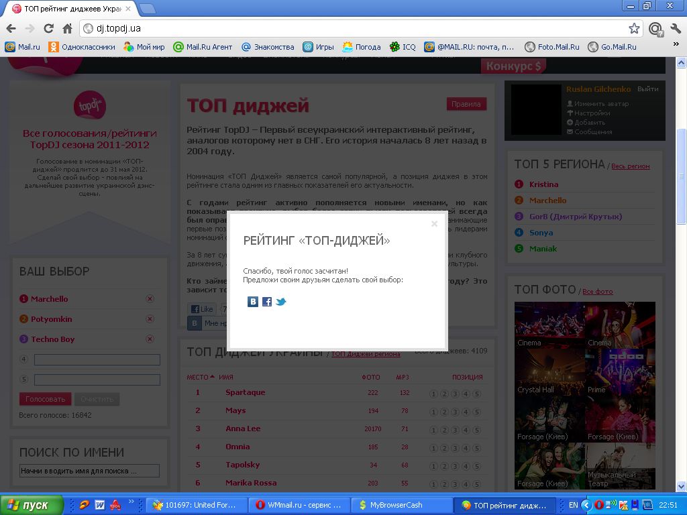687x515 pixels.
Task: Open the Crystal Hall photo thumbnail
Action: tap(549, 371)
